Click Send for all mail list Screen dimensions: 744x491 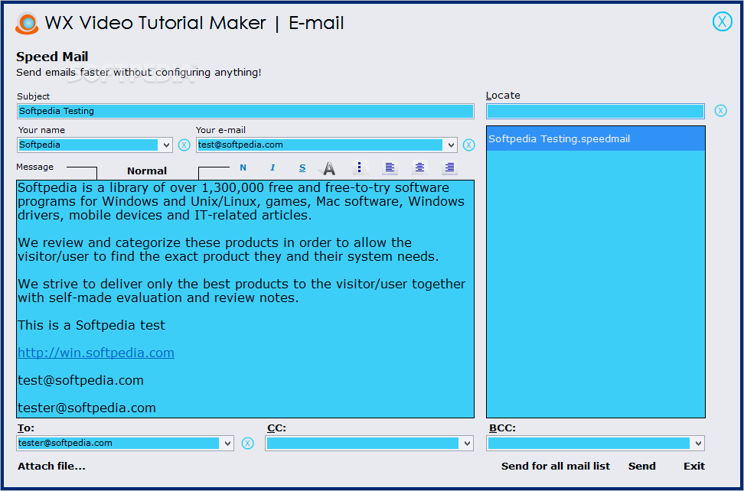point(556,467)
